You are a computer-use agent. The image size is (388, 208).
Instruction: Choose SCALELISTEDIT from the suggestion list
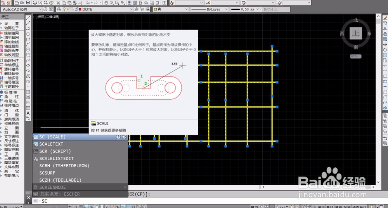pos(80,158)
